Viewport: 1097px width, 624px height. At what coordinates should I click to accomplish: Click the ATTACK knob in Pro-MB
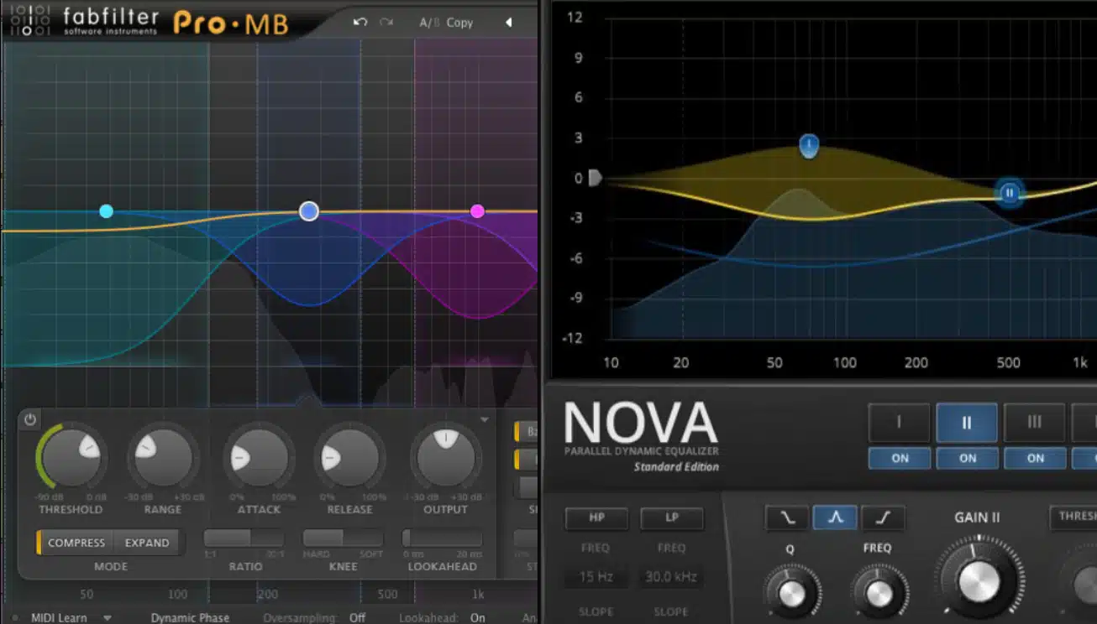tap(259, 459)
